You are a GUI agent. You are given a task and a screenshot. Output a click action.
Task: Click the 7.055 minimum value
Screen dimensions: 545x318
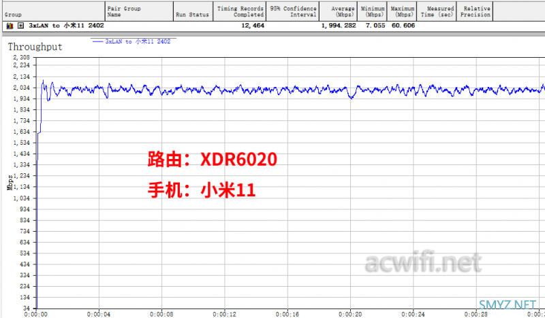point(375,26)
